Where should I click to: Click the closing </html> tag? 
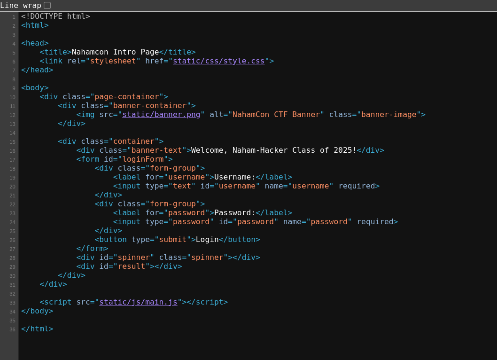pos(37,329)
